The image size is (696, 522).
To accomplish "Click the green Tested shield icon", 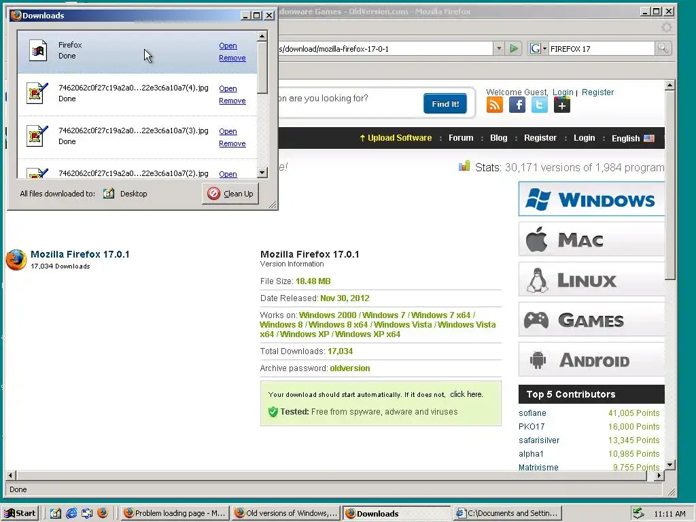I will pyautogui.click(x=273, y=412).
